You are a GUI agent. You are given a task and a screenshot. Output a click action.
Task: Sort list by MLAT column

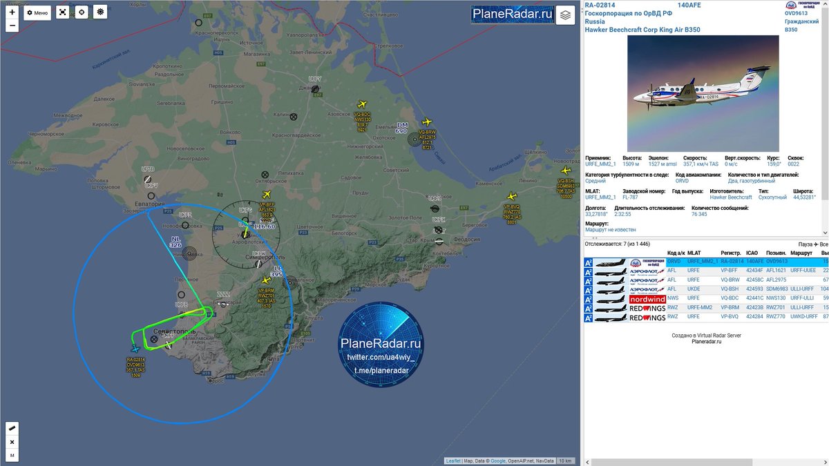[x=694, y=253]
